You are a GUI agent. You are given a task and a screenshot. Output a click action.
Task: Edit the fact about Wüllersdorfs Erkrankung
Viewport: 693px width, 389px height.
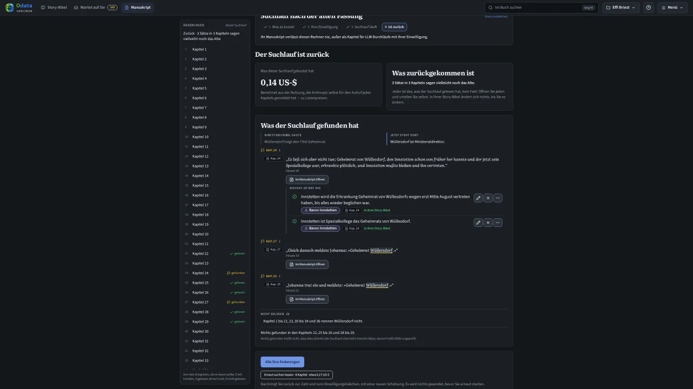click(x=478, y=198)
